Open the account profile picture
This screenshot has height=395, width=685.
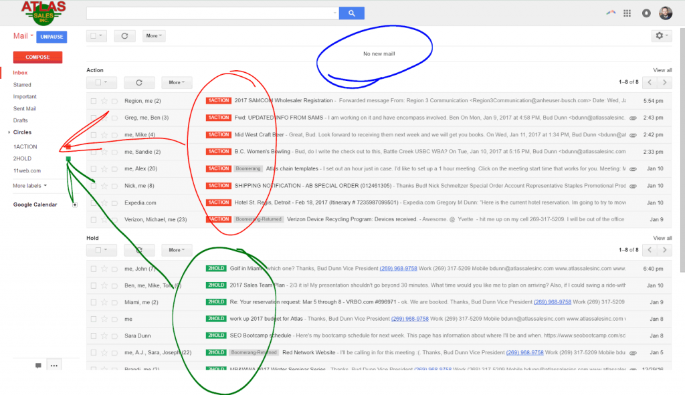pyautogui.click(x=666, y=13)
